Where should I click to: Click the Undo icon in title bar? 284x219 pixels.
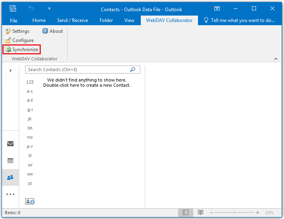point(31,8)
